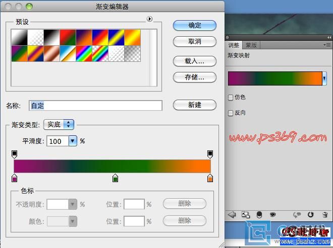Open disabled color 颜色 dropdown arrow

click(73, 221)
